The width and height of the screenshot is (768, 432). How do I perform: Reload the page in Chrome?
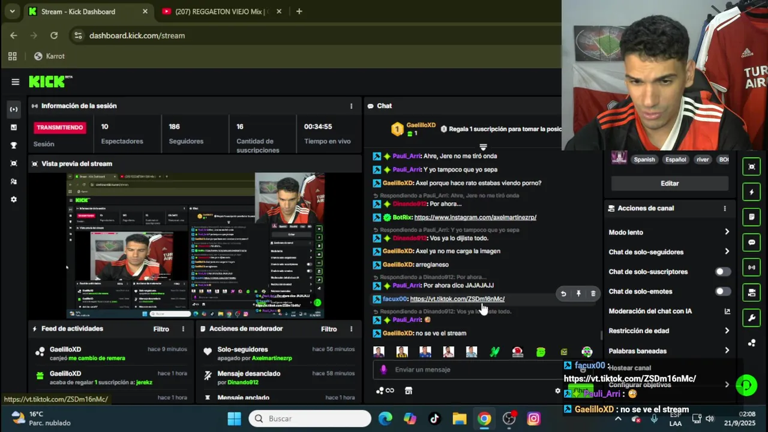(54, 35)
